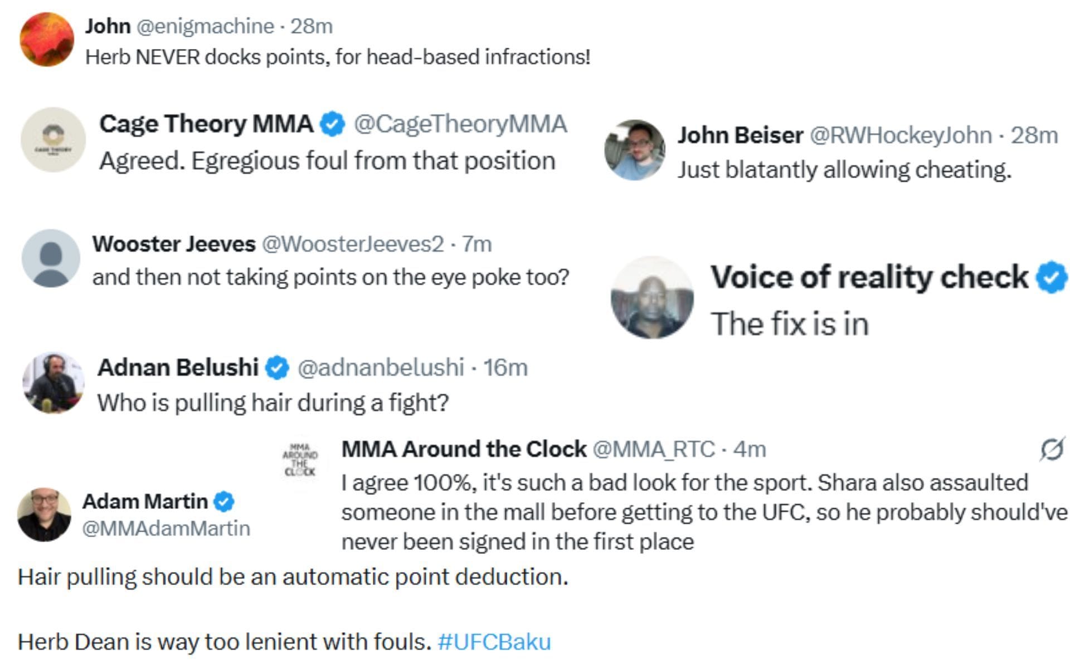Open the @CageTheoryMMA handle
Viewport: 1070px width, 668px height.
(x=460, y=124)
